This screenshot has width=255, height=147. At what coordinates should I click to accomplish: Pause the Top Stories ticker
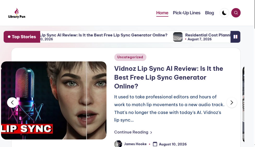(x=235, y=37)
